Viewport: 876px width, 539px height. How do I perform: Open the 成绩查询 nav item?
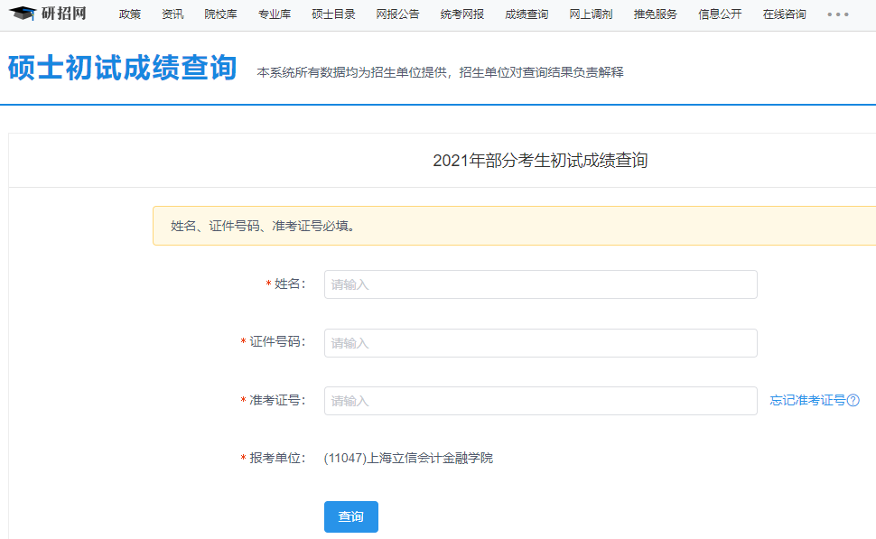tap(527, 14)
